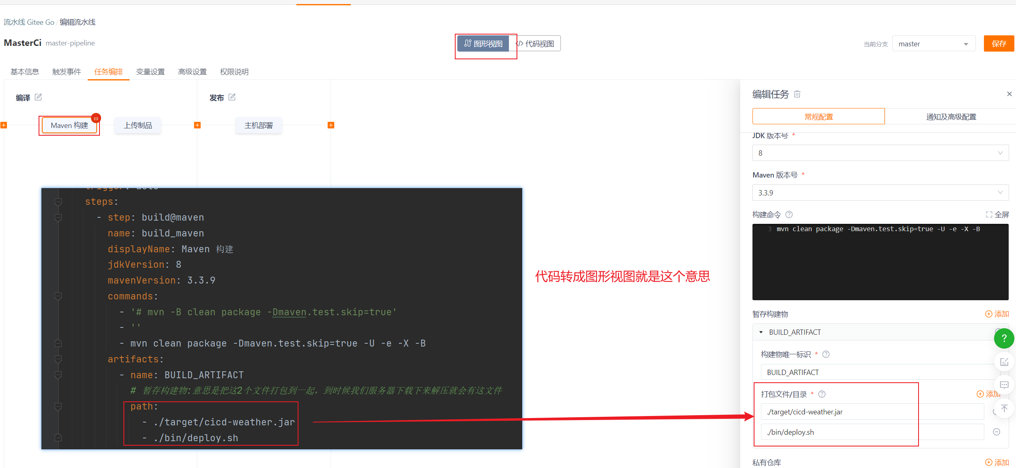Edit the 发布 stage name

232,97
